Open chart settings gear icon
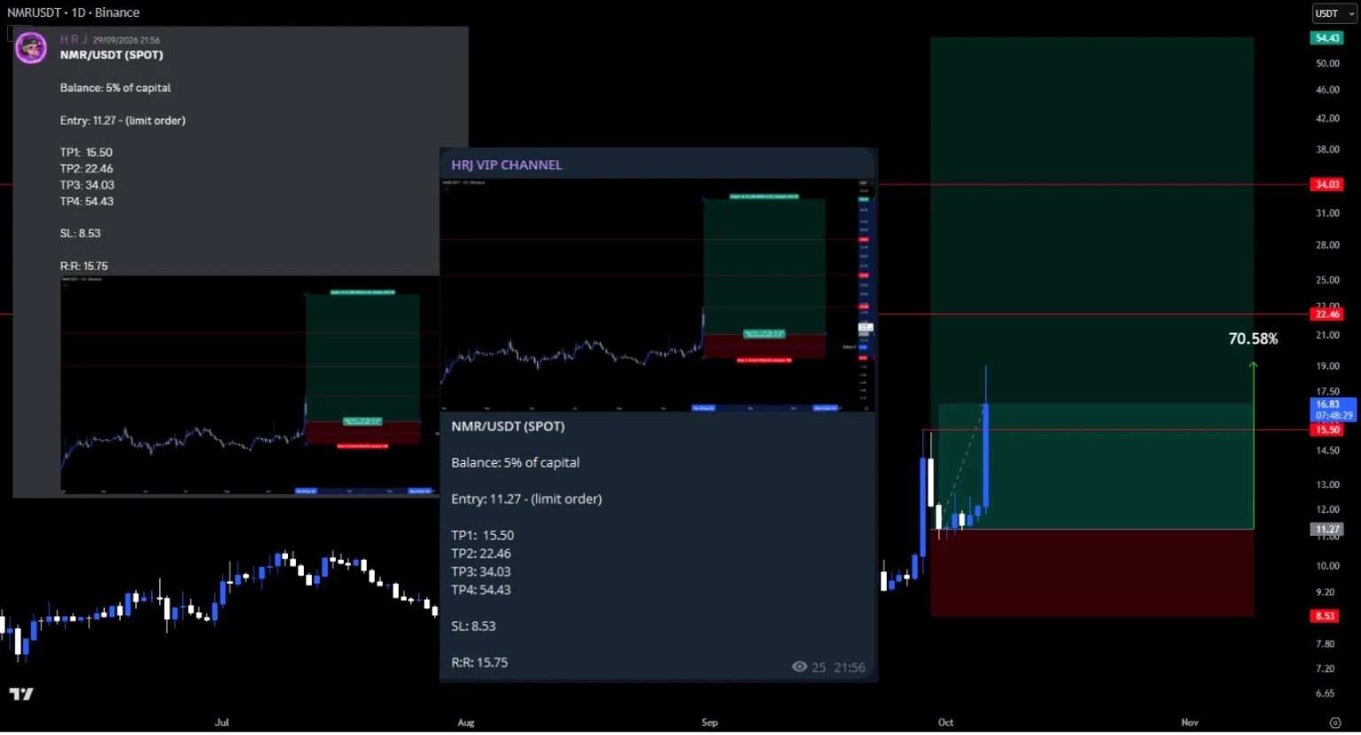Screen dimensions: 1361x735 click(1335, 723)
